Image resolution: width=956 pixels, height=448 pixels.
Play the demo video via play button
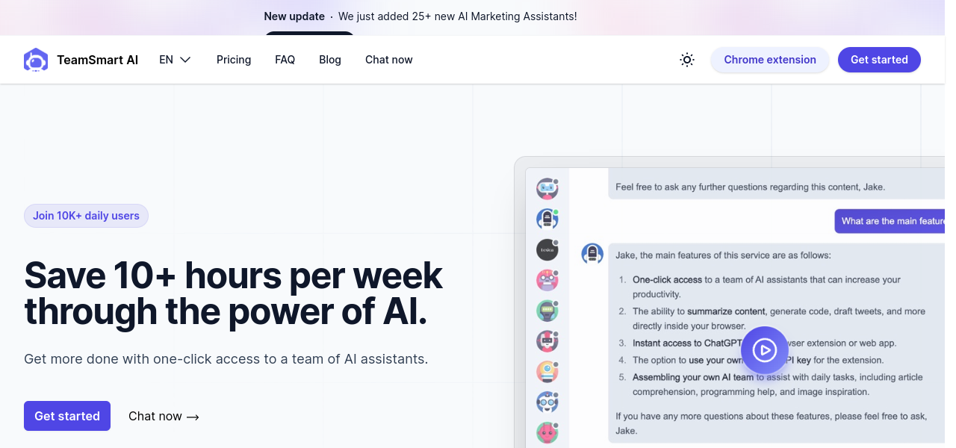point(764,349)
